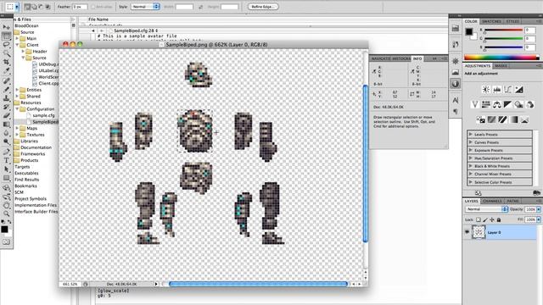Enable lock position for the layer
Image resolution: width=543 pixels, height=305 pixels.
[492, 219]
